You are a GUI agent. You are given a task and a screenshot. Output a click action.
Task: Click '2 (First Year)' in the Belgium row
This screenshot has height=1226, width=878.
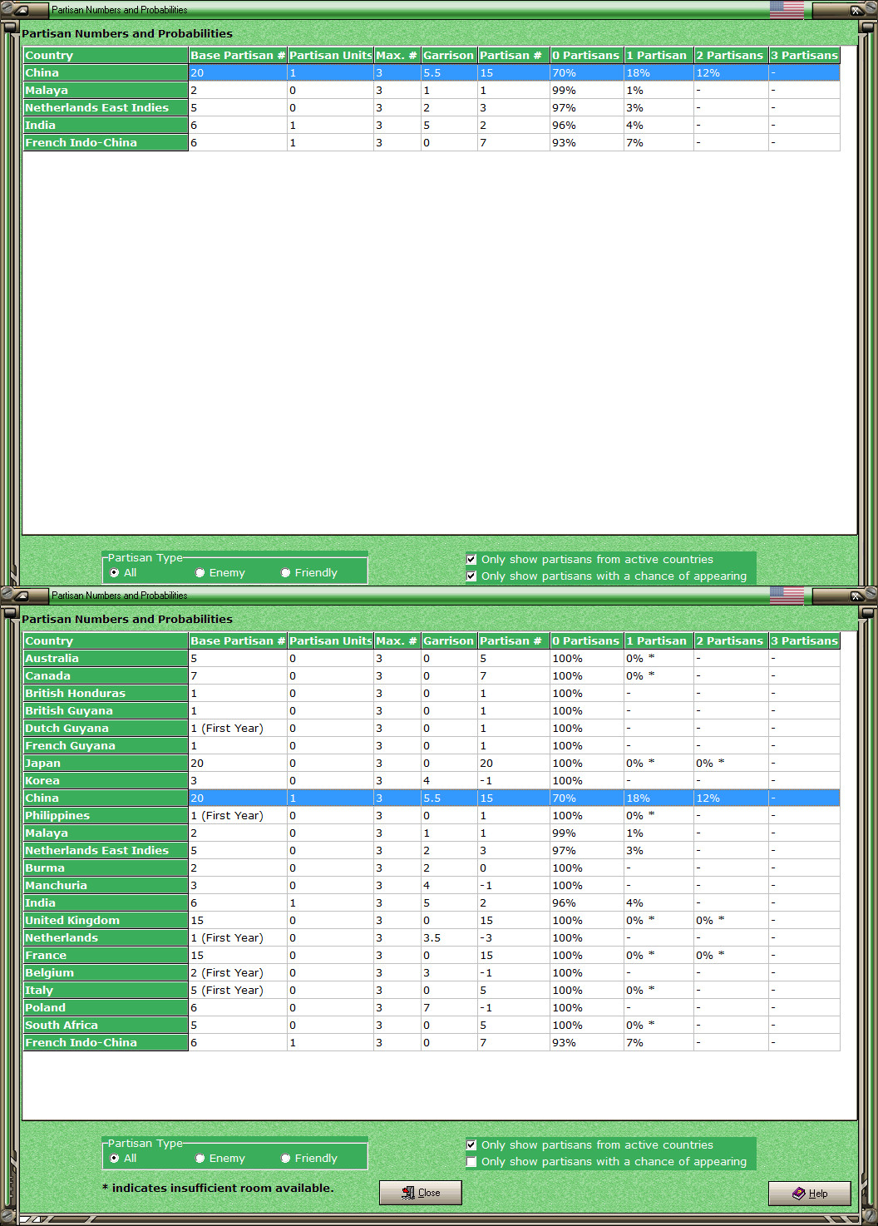(227, 973)
